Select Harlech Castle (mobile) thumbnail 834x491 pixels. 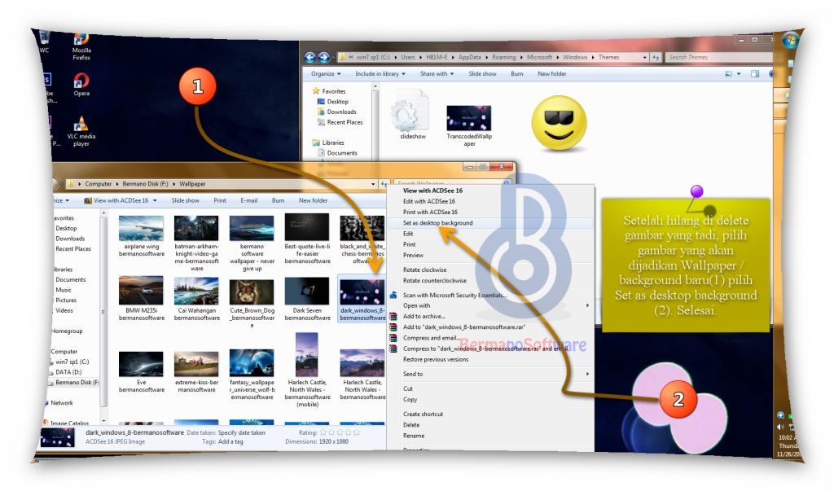(x=307, y=370)
